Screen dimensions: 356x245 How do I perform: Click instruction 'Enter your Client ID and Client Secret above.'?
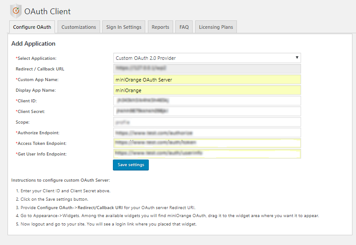click(x=66, y=191)
